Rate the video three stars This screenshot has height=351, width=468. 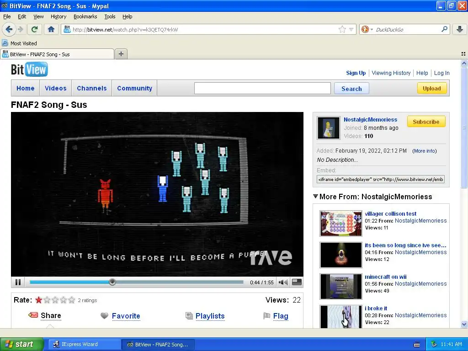pos(55,300)
